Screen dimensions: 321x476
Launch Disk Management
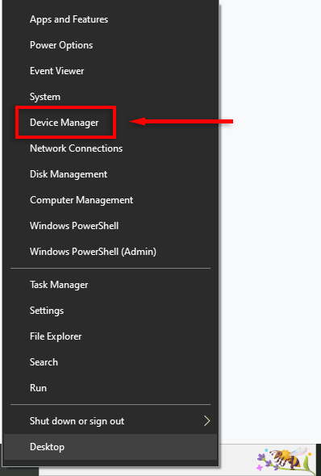point(110,174)
